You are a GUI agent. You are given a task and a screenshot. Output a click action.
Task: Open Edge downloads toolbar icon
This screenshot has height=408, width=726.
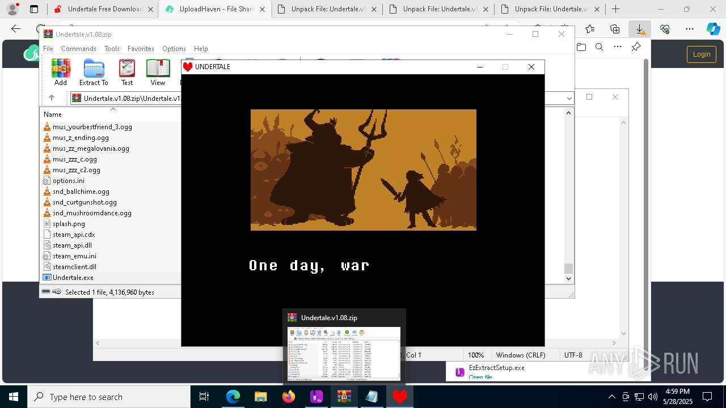pyautogui.click(x=640, y=29)
